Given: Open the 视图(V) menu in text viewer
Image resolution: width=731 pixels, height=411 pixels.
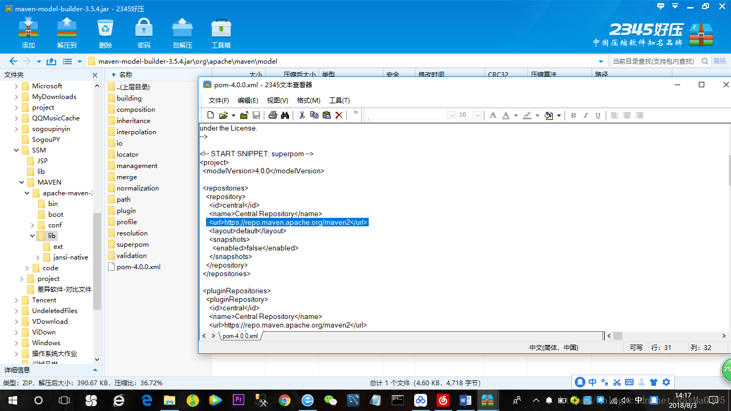Looking at the screenshot, I should pos(277,101).
